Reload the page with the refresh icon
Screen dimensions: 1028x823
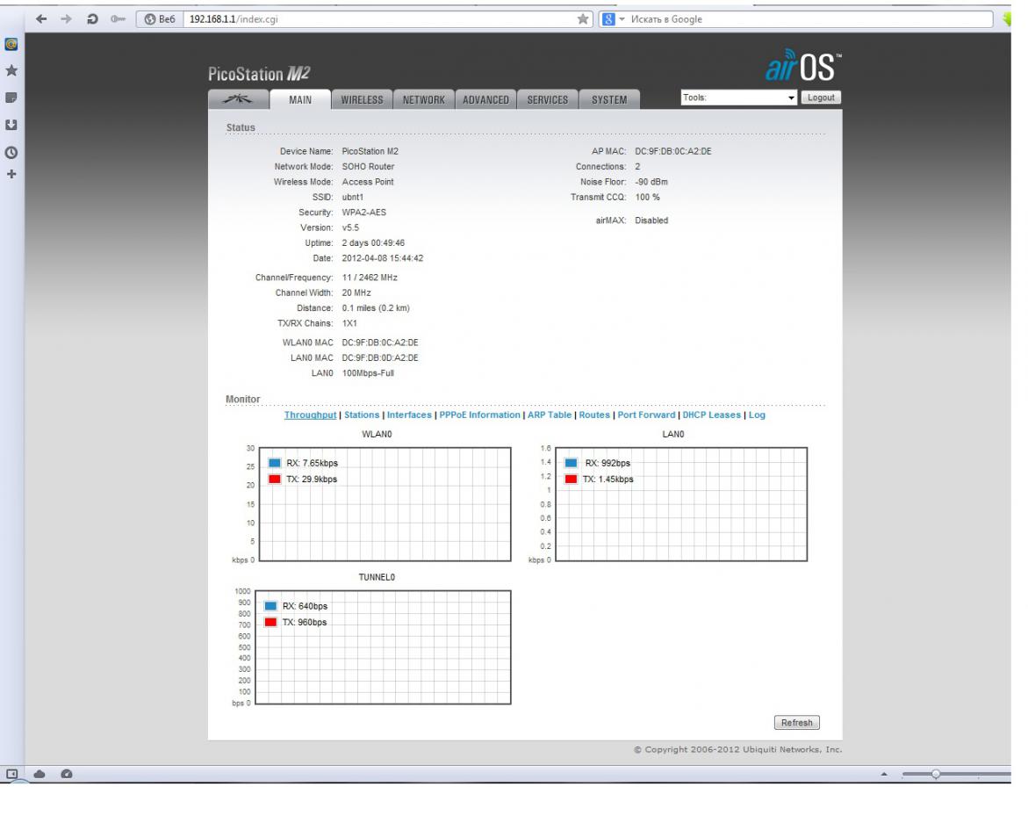click(92, 19)
